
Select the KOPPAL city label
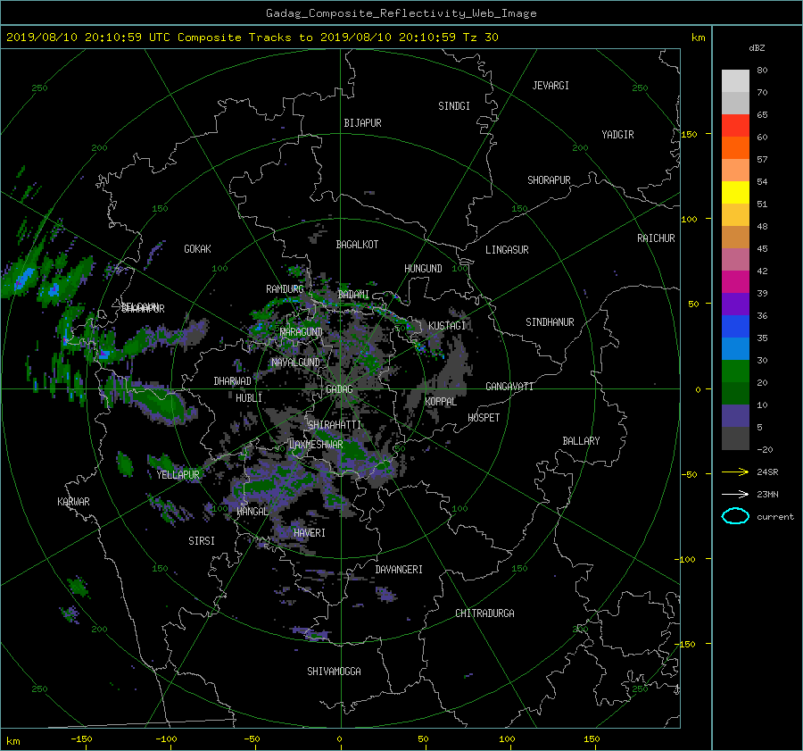coord(441,402)
